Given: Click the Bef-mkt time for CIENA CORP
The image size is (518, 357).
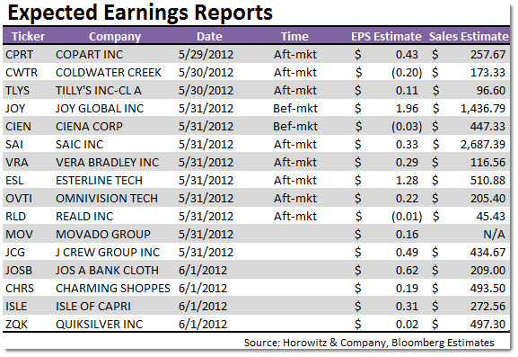Looking at the screenshot, I should pyautogui.click(x=295, y=127).
